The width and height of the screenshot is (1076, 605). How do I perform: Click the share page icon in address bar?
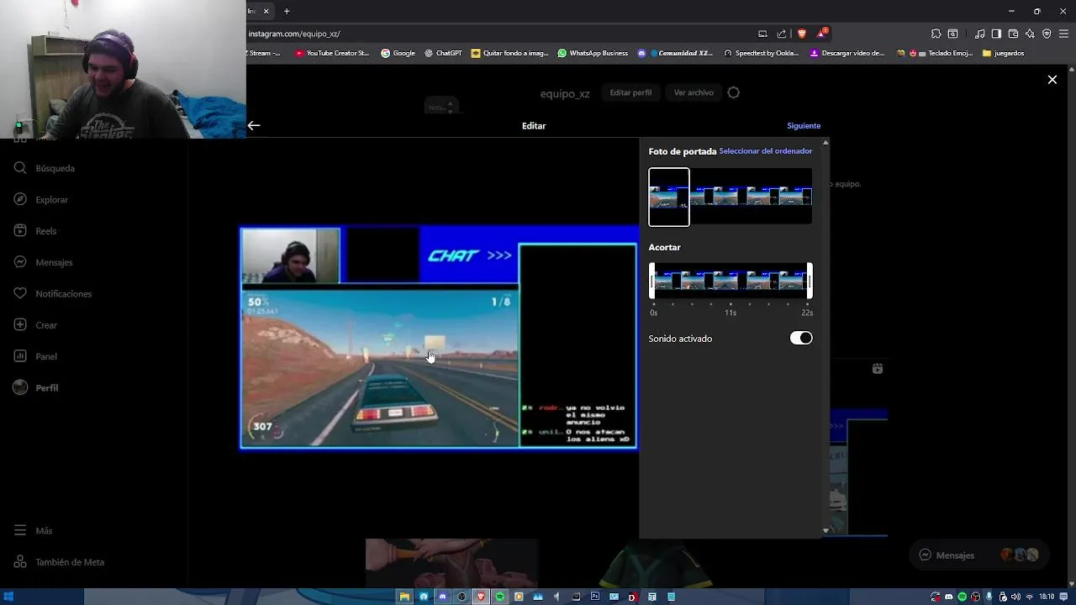point(782,34)
